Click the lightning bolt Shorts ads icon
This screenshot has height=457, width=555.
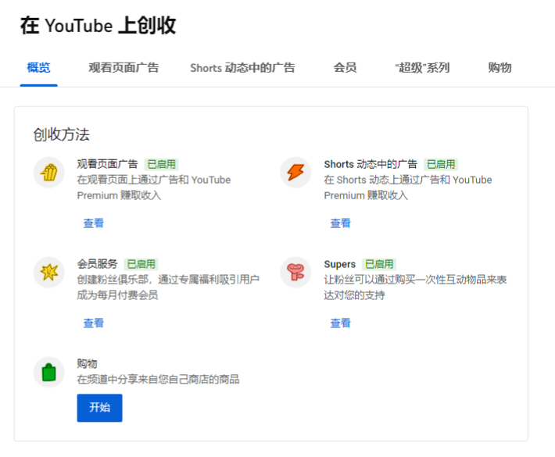pyautogui.click(x=295, y=173)
